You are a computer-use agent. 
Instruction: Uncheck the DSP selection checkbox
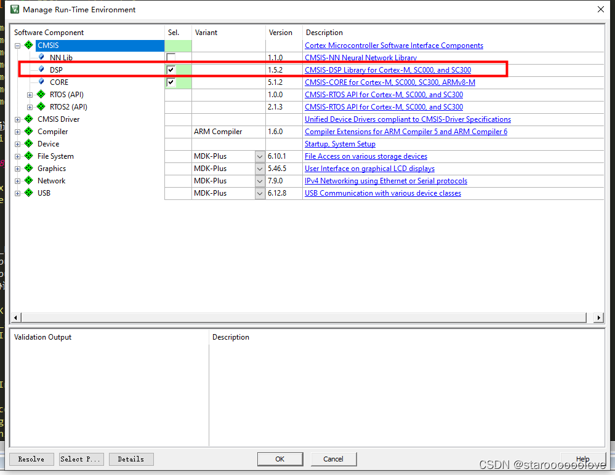pos(171,70)
